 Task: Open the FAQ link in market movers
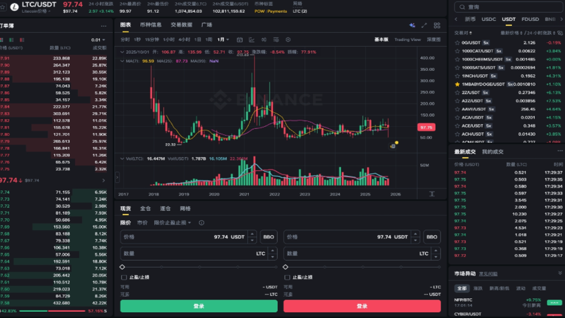(488, 274)
